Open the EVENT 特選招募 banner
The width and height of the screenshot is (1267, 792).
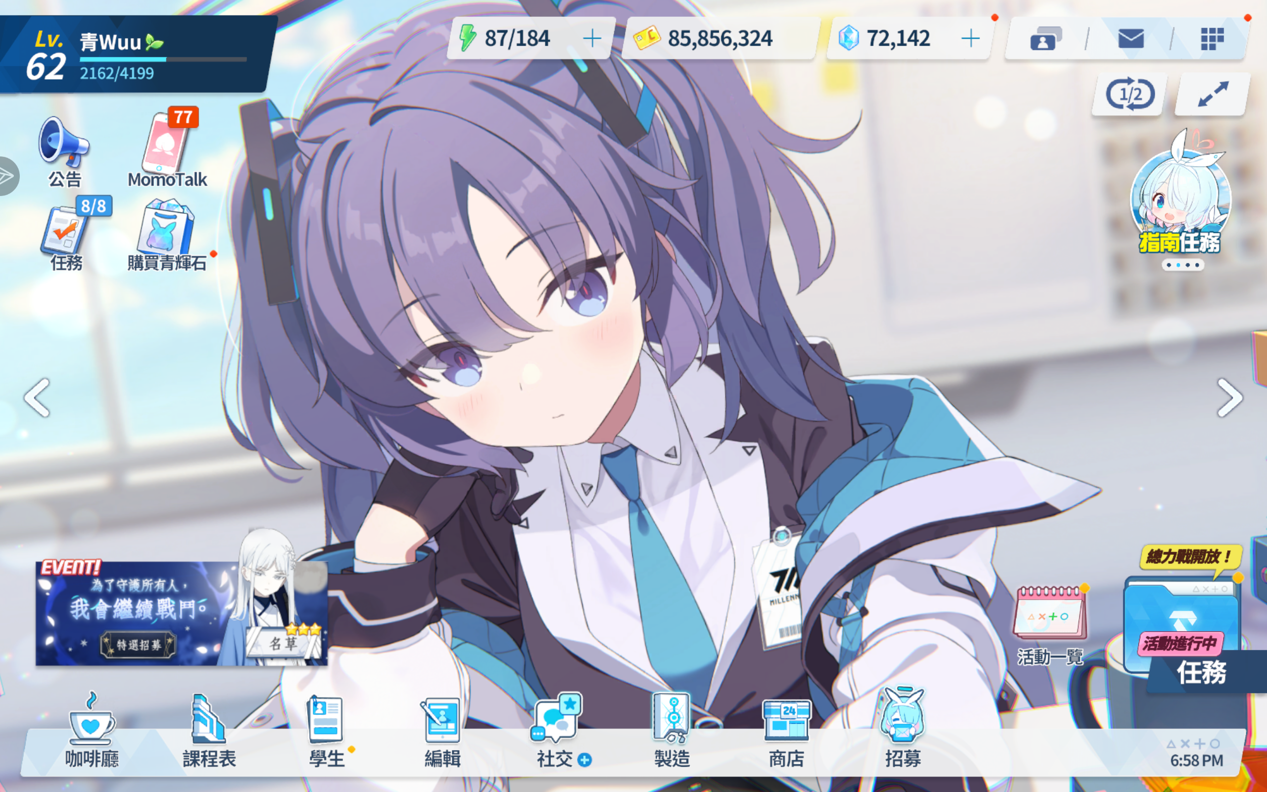tap(181, 613)
